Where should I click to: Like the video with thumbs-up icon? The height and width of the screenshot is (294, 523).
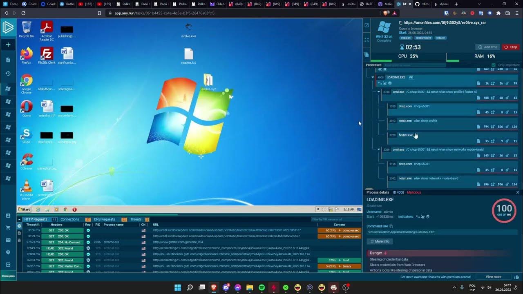tap(517, 276)
